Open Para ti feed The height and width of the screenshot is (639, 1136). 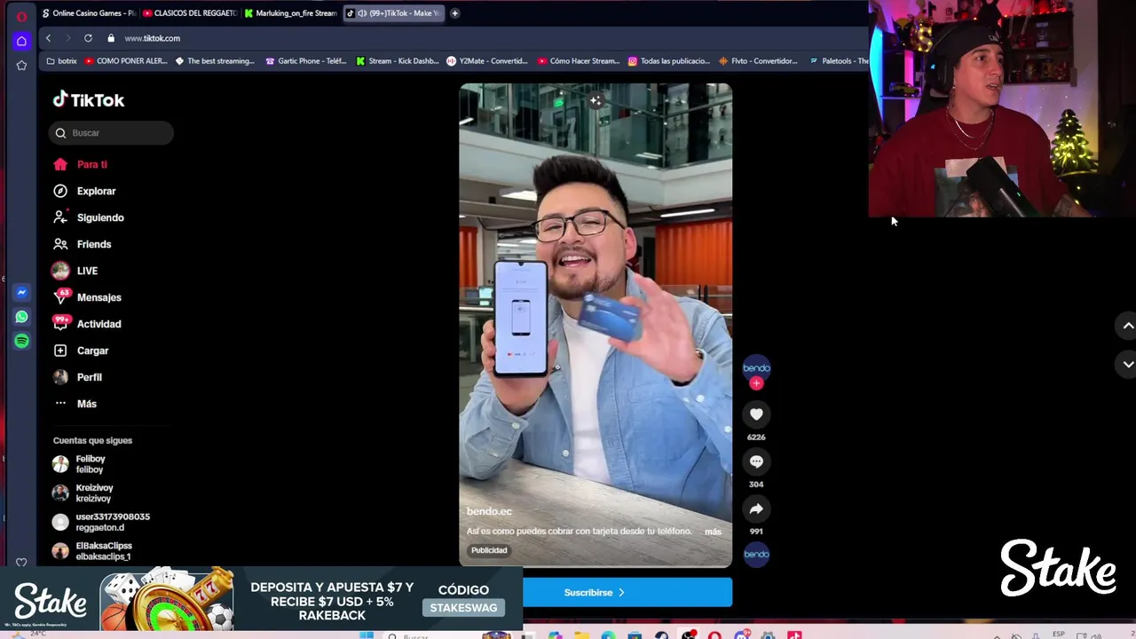click(x=82, y=164)
